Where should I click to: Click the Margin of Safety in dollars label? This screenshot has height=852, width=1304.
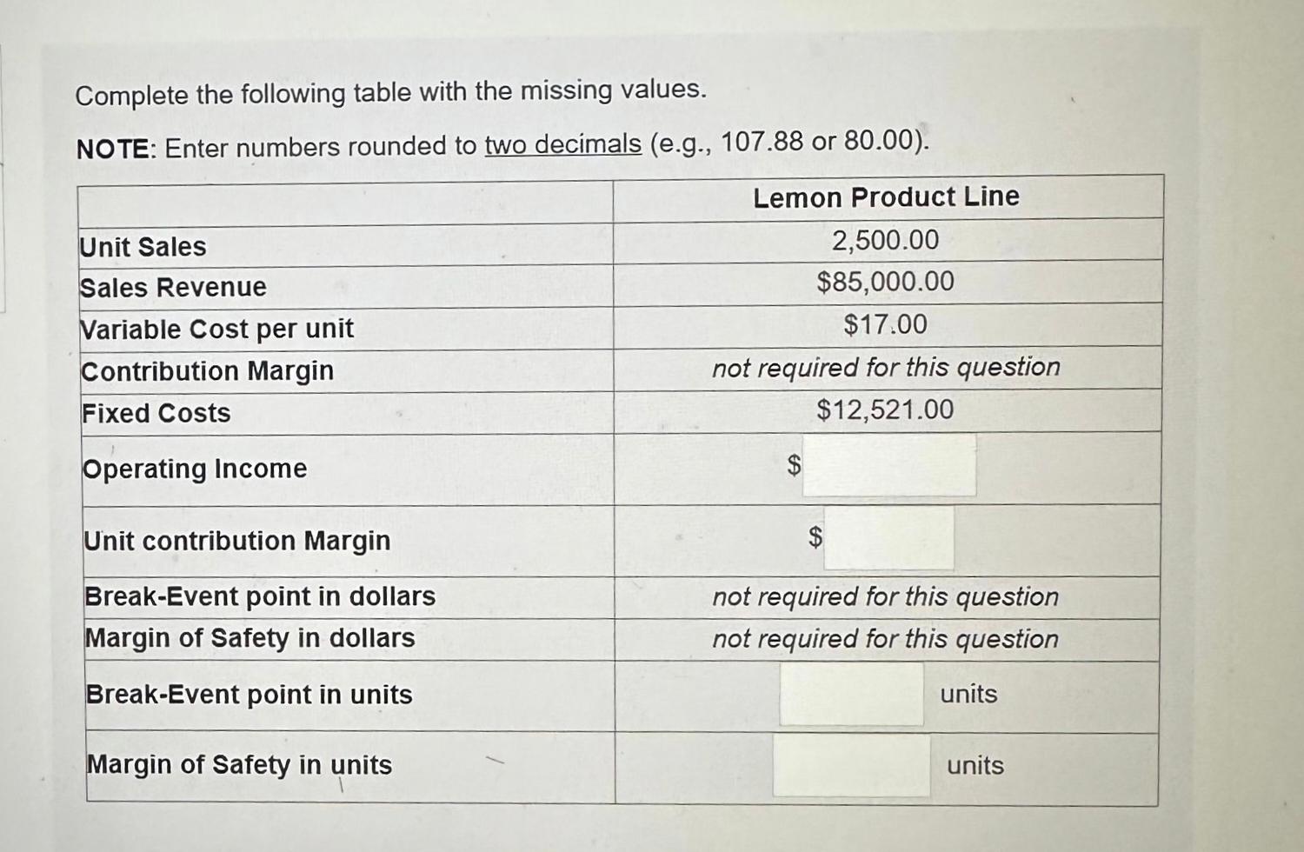tap(250, 638)
